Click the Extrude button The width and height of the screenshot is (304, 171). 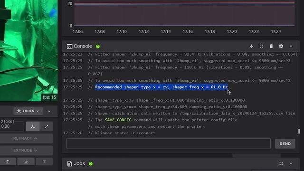pos(25,150)
